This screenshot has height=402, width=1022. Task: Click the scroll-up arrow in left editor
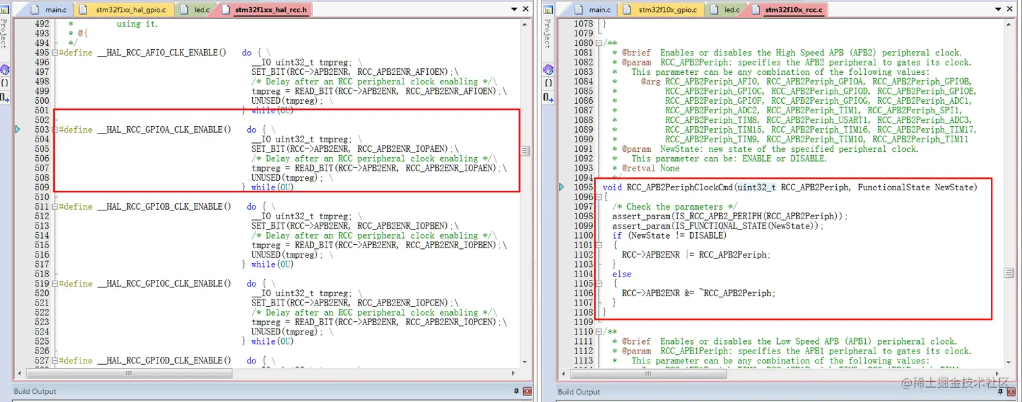525,25
